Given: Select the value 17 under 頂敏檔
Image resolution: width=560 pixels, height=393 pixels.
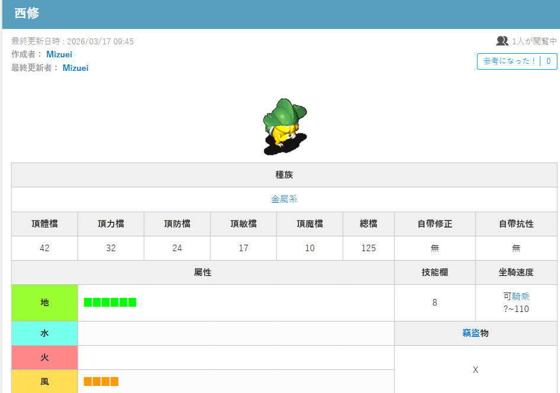Looking at the screenshot, I should (x=243, y=248).
